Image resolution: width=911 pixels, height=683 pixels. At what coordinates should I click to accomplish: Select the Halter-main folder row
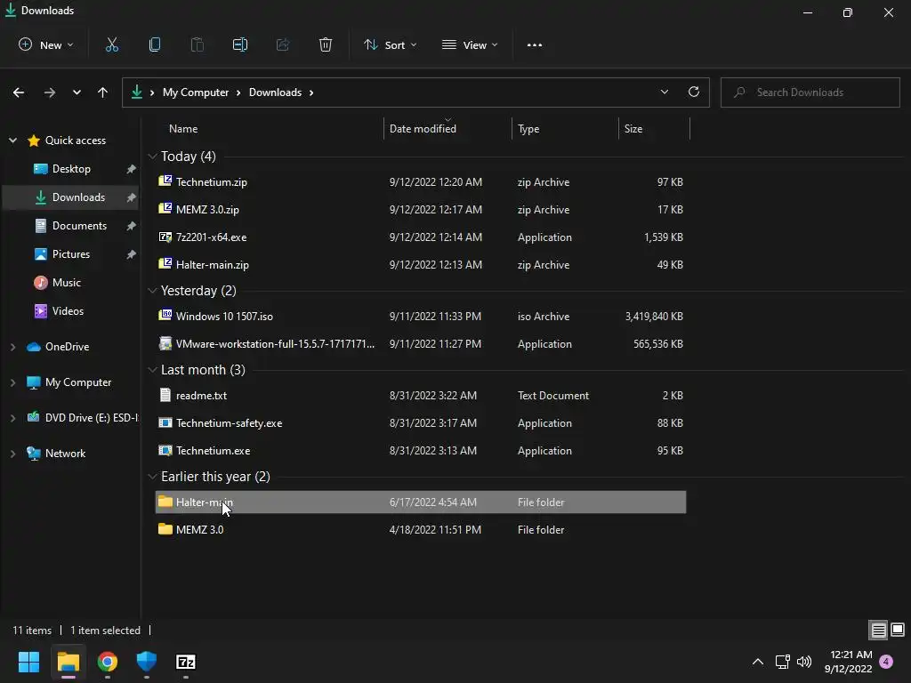point(421,502)
